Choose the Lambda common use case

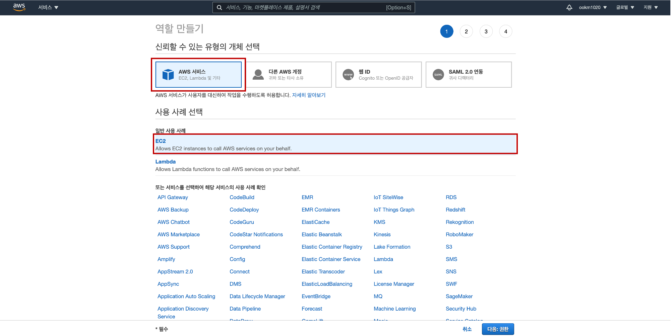click(x=335, y=165)
